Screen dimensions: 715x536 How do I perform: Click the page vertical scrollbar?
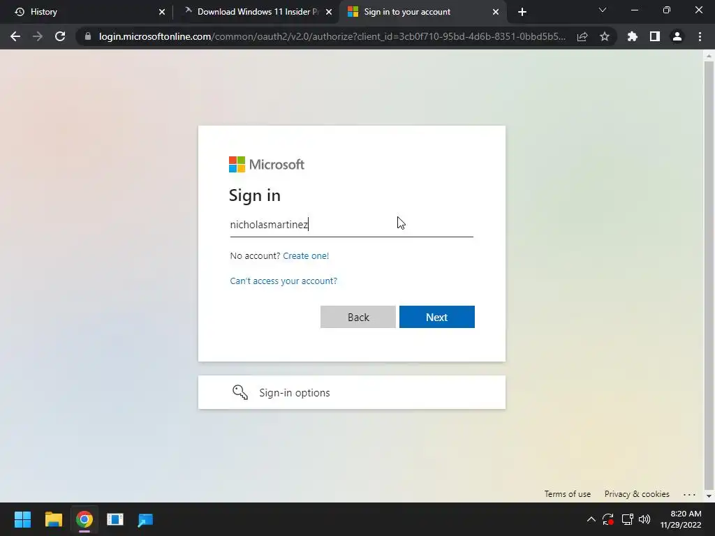[709, 276]
